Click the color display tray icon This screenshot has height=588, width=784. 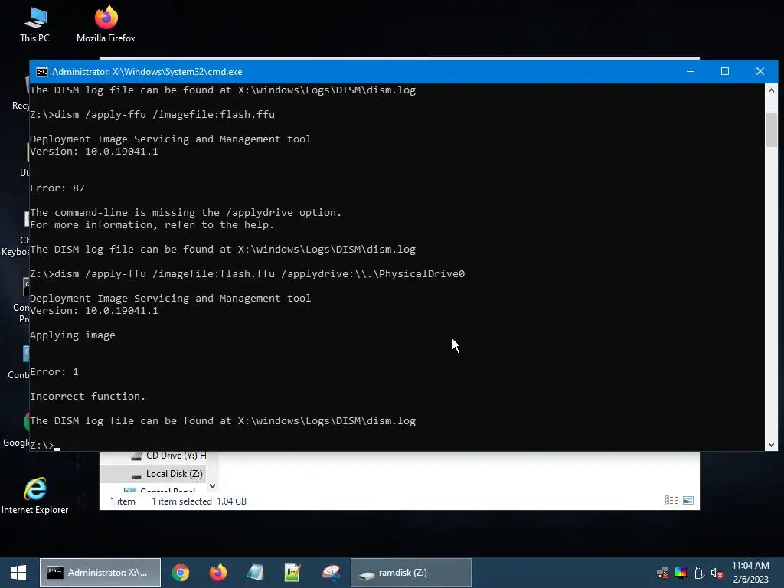(681, 573)
